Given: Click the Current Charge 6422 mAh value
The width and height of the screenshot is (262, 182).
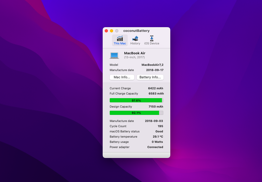Looking at the screenshot, I should tap(155, 88).
